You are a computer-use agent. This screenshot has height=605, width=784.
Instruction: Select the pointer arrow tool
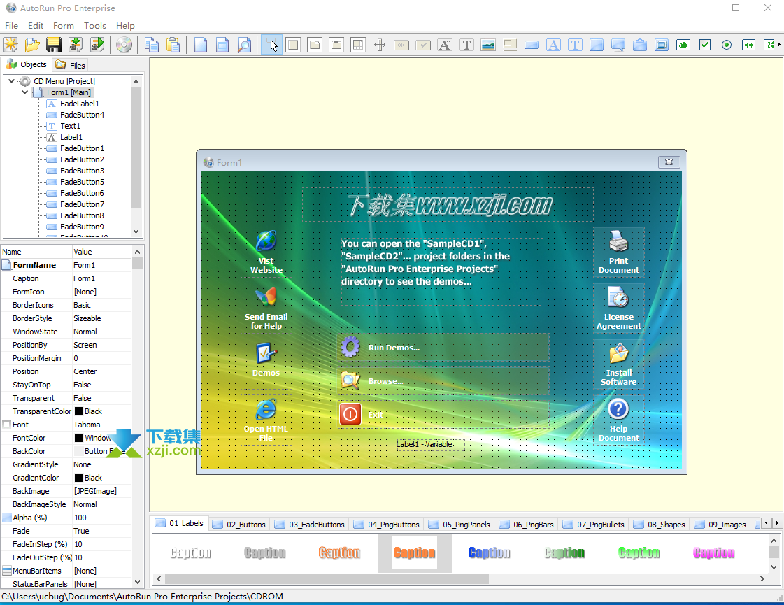click(x=271, y=45)
